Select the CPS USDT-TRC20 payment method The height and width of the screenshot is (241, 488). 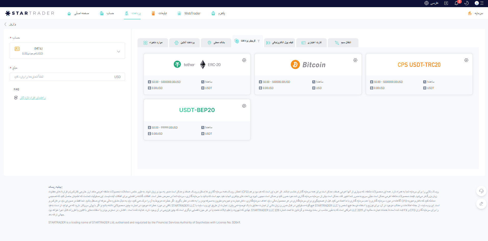pos(419,74)
